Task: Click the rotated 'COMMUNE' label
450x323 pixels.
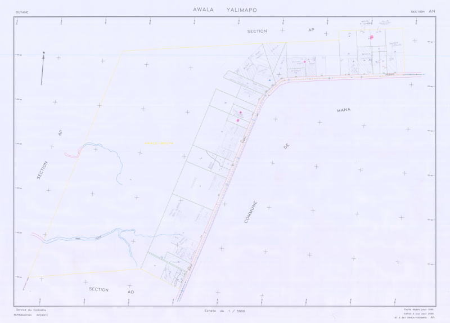Action: coord(250,212)
